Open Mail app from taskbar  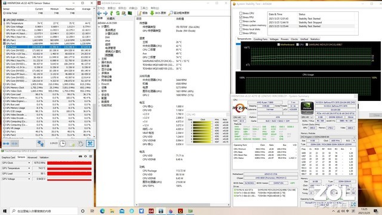pyautogui.click(x=122, y=211)
